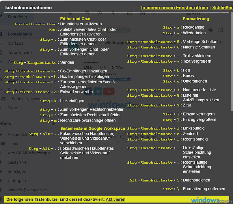Remove Posteingang label chip with x

[129, 30]
